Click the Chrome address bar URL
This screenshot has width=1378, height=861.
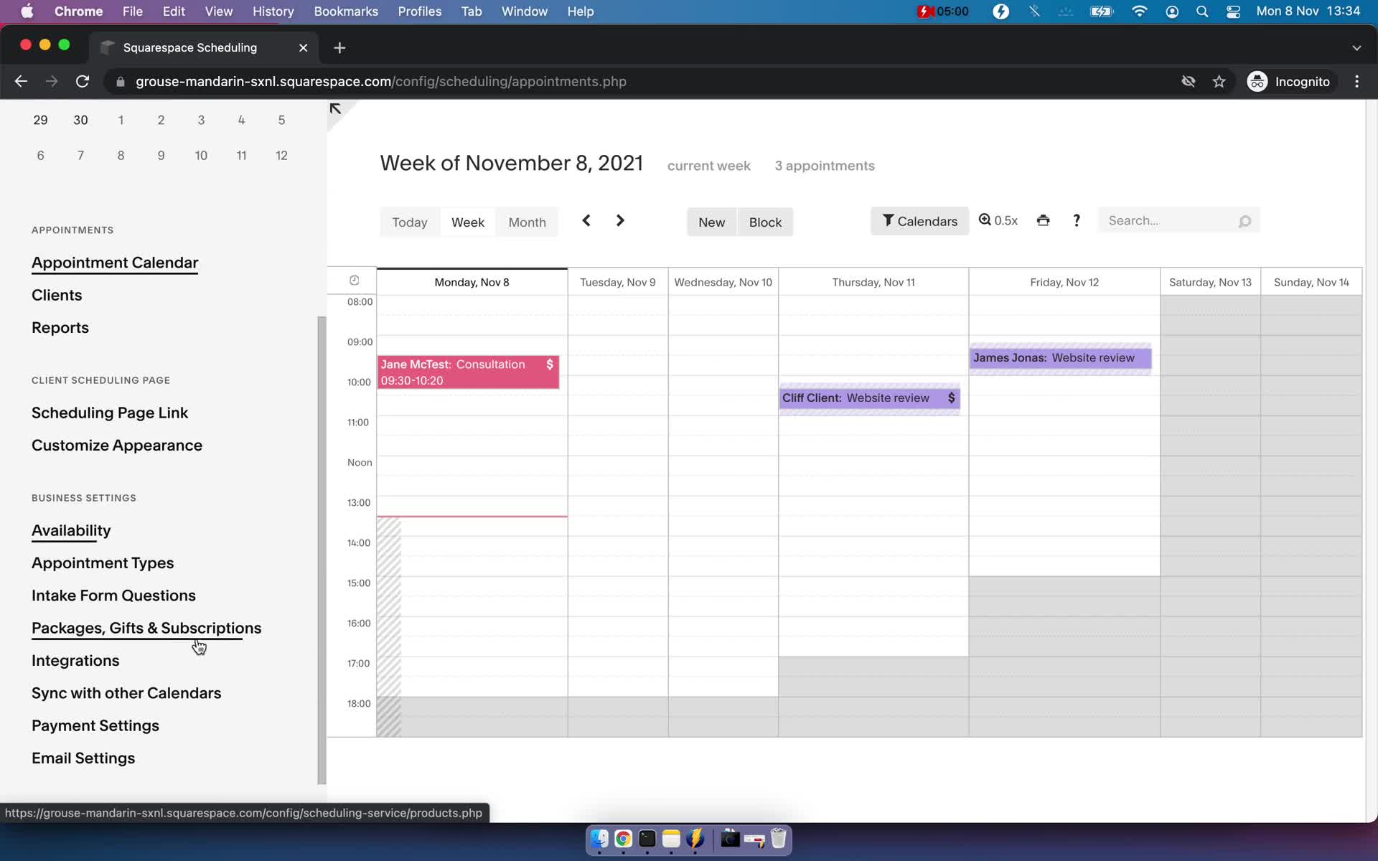click(380, 81)
